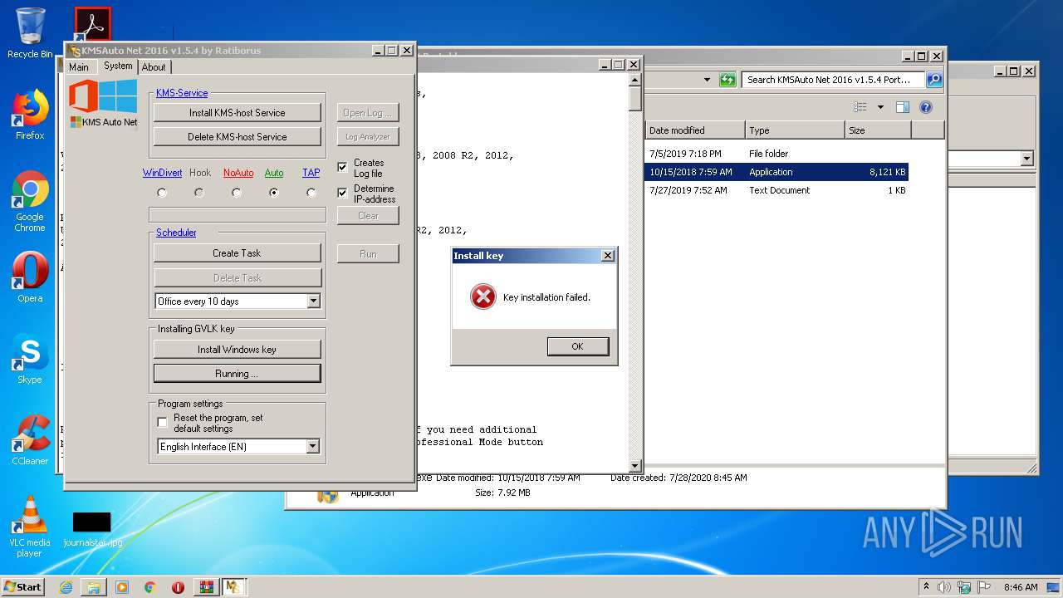
Task: Switch to the Main tab
Action: 79,67
